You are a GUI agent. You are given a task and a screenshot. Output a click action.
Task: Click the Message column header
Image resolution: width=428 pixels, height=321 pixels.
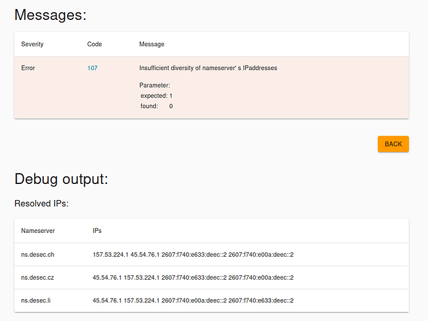point(151,44)
